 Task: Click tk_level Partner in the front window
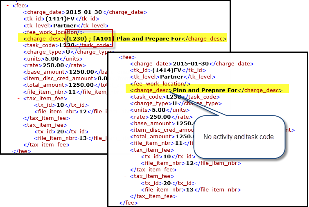click(x=173, y=77)
